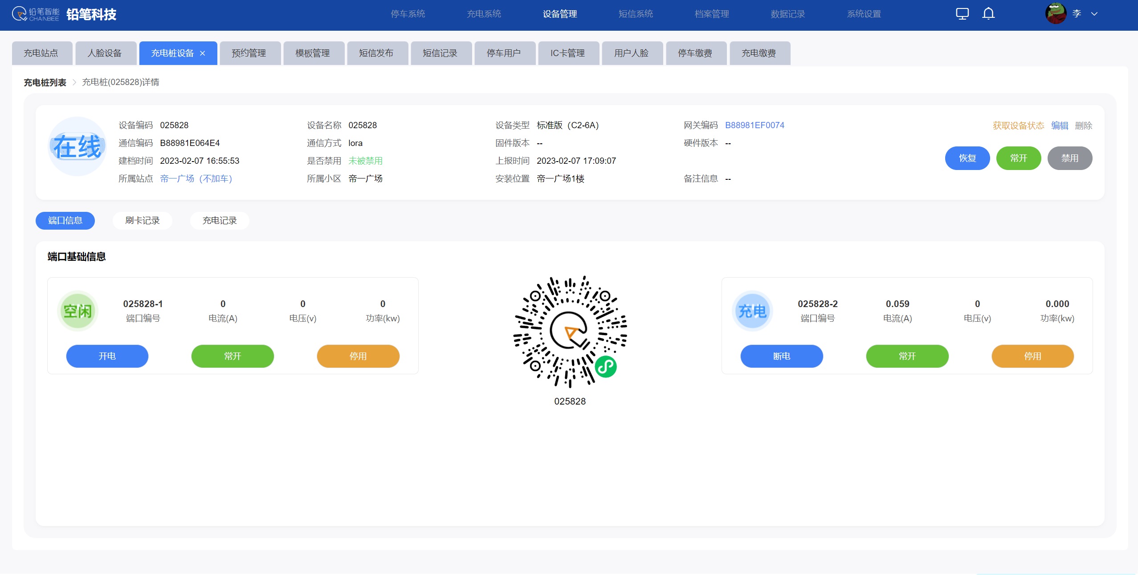Expand the user account dropdown arrow
This screenshot has height=575, width=1138.
(1094, 14)
